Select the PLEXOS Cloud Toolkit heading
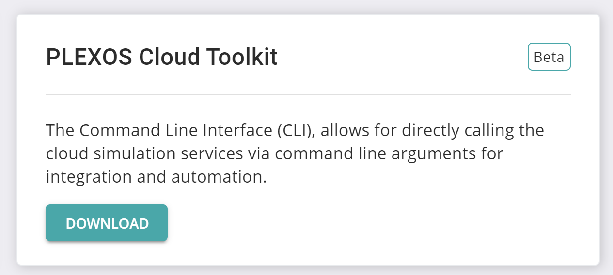 coord(161,57)
